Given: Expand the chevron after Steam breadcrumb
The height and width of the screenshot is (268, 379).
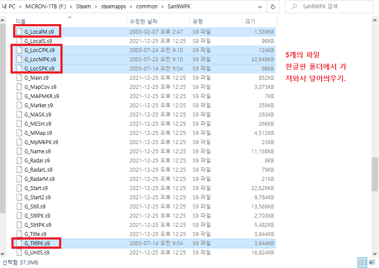Looking at the screenshot, I should (96, 7).
